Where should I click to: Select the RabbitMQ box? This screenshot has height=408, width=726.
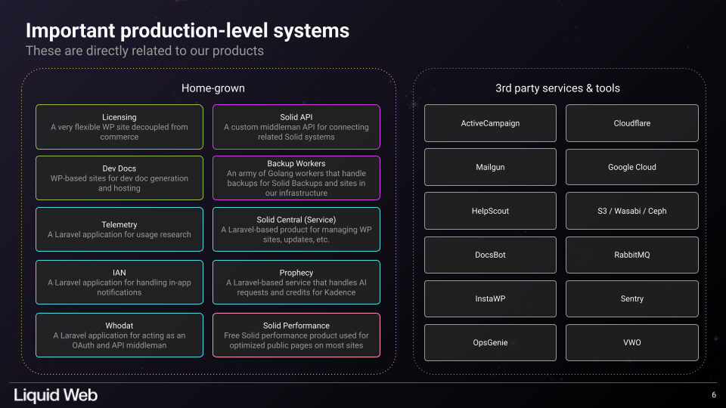tap(632, 255)
